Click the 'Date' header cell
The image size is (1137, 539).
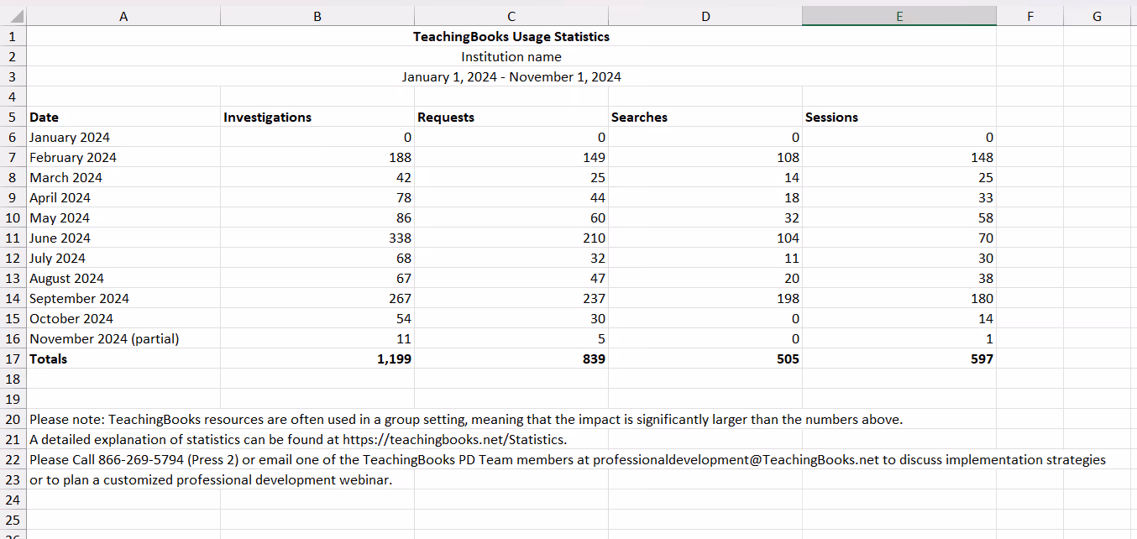pyautogui.click(x=124, y=118)
